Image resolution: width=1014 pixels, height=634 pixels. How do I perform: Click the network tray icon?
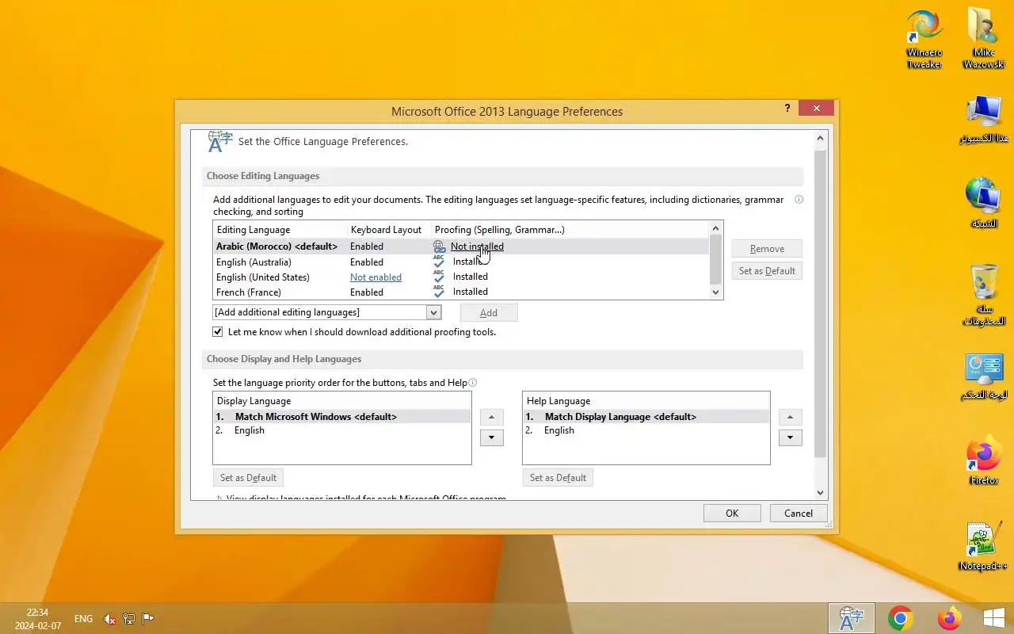click(x=128, y=619)
